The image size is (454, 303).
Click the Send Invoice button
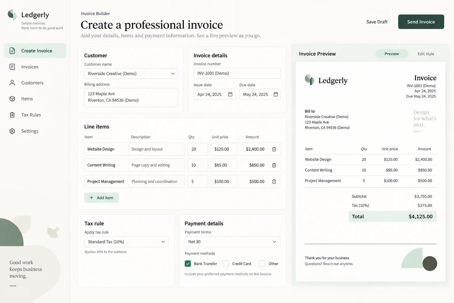point(421,22)
